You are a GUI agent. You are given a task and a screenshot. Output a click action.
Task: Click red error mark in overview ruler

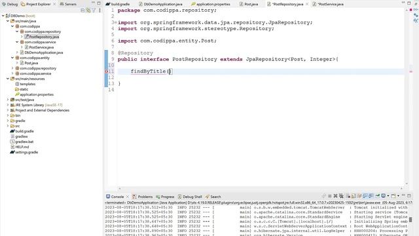[x=410, y=71]
